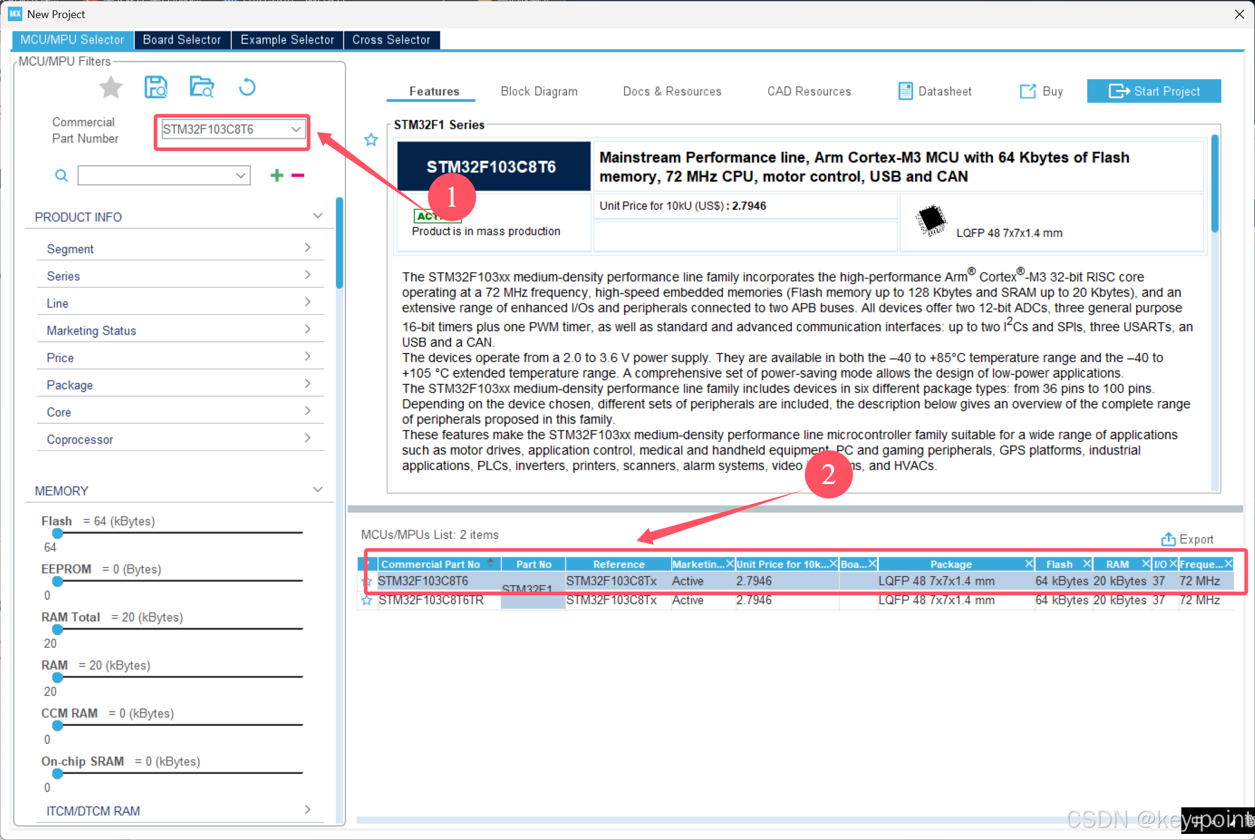This screenshot has width=1255, height=840.
Task: Click the Export list icon
Action: (1169, 539)
